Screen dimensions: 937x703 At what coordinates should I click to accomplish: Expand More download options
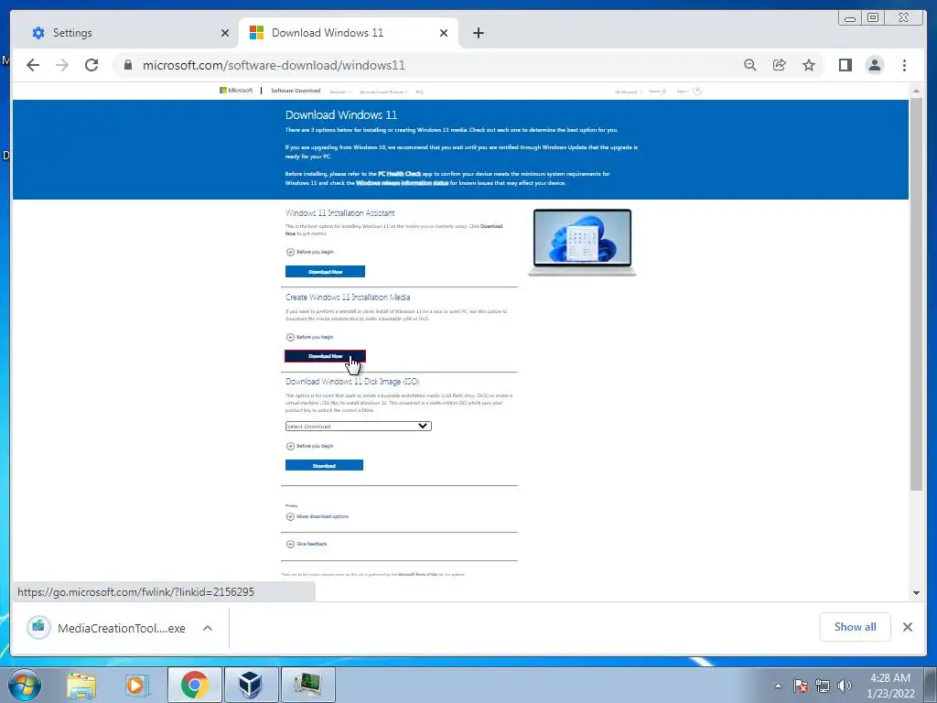click(318, 516)
